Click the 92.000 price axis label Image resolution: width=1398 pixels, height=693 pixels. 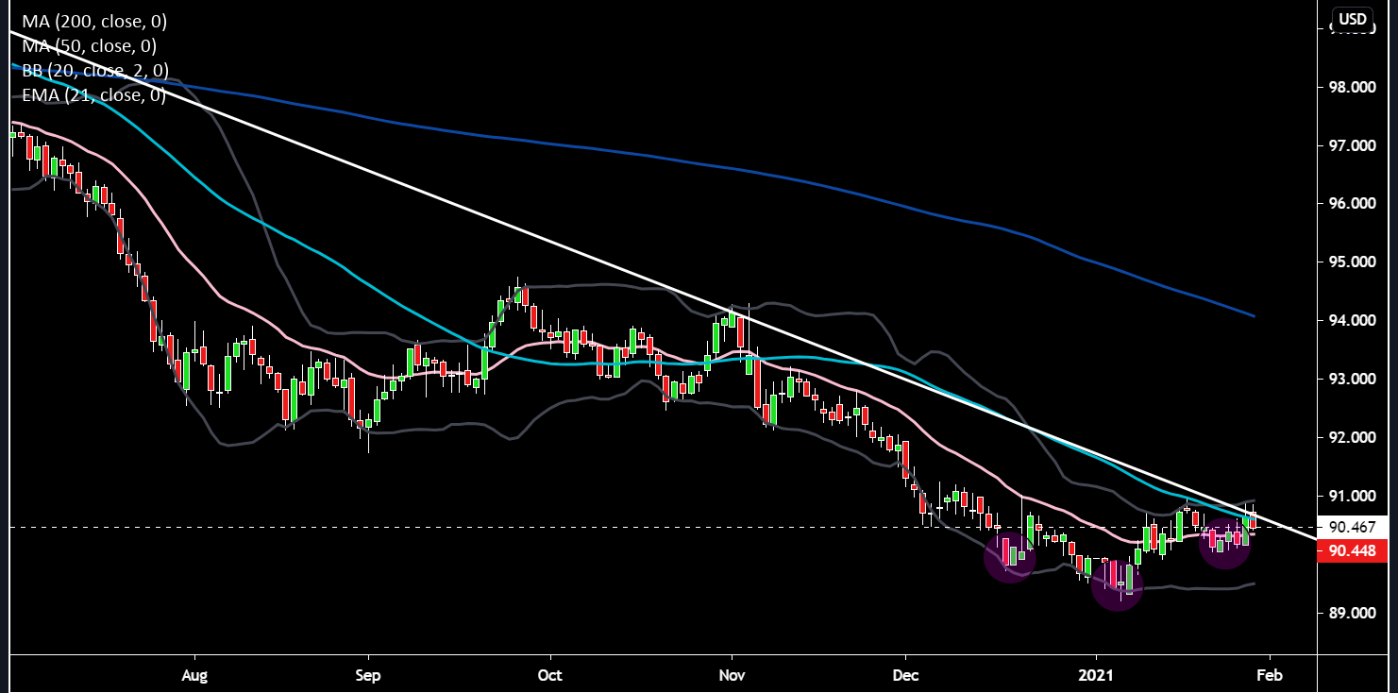(x=1354, y=438)
